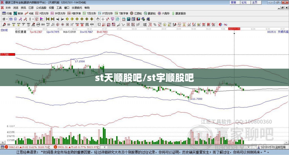Image resolution: width=289 pixels, height=155 pixels.
Task: Step chart right with black arrow
Action: pos(62,19)
